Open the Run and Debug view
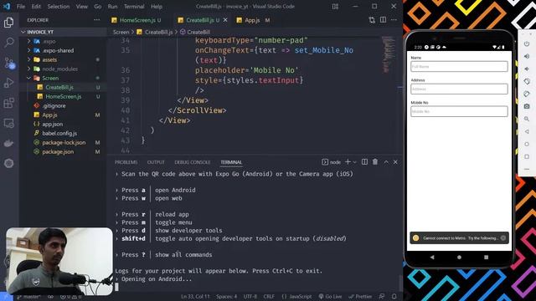Viewport: 536px width, 301px height. [x=9, y=83]
